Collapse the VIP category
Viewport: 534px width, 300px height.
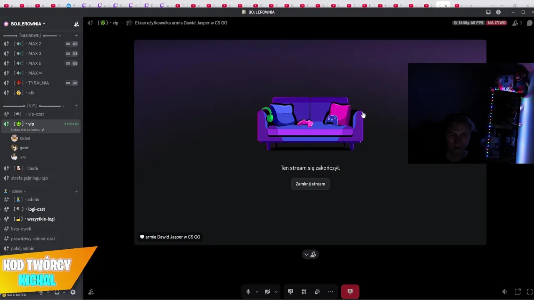[x=34, y=106]
